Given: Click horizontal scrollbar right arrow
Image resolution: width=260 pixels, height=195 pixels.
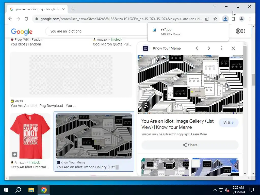Looking at the screenshot, I should [249, 178].
